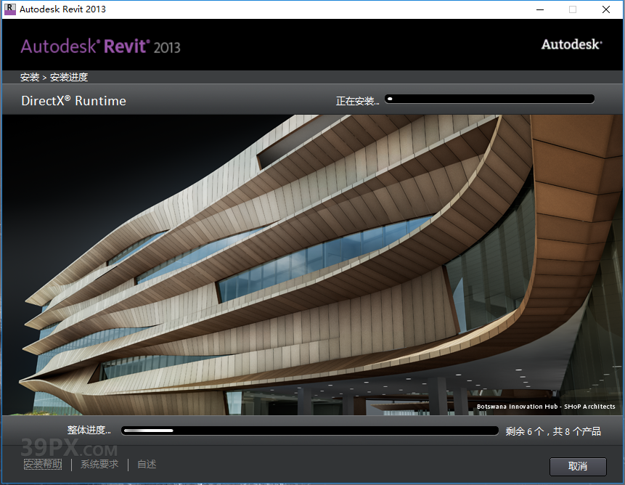
Task: Click the Revit R icon in title bar
Action: click(10, 9)
